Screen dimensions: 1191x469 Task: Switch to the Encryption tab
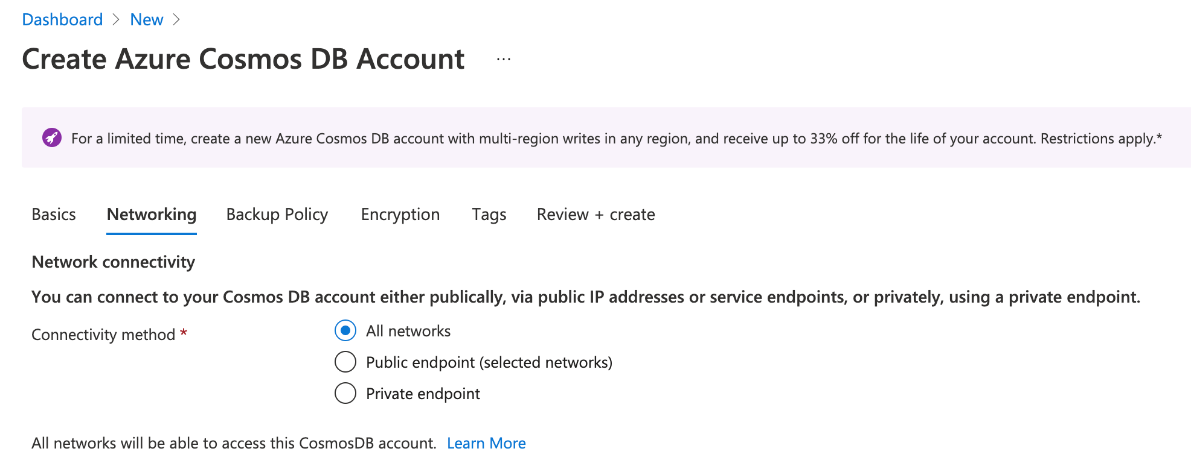[x=400, y=215]
